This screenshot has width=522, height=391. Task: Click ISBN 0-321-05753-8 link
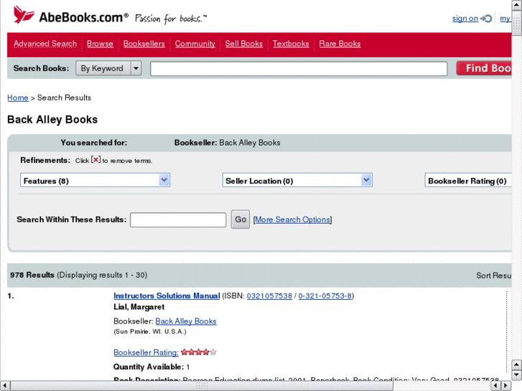(x=325, y=296)
